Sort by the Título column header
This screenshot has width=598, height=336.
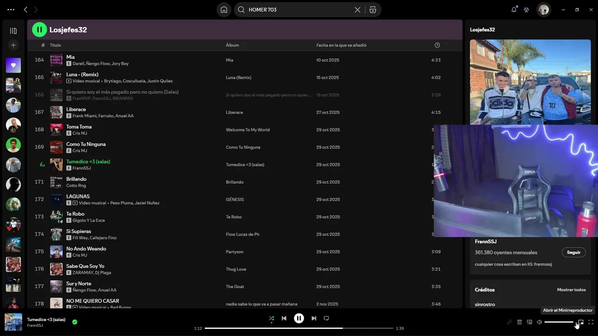(55, 45)
